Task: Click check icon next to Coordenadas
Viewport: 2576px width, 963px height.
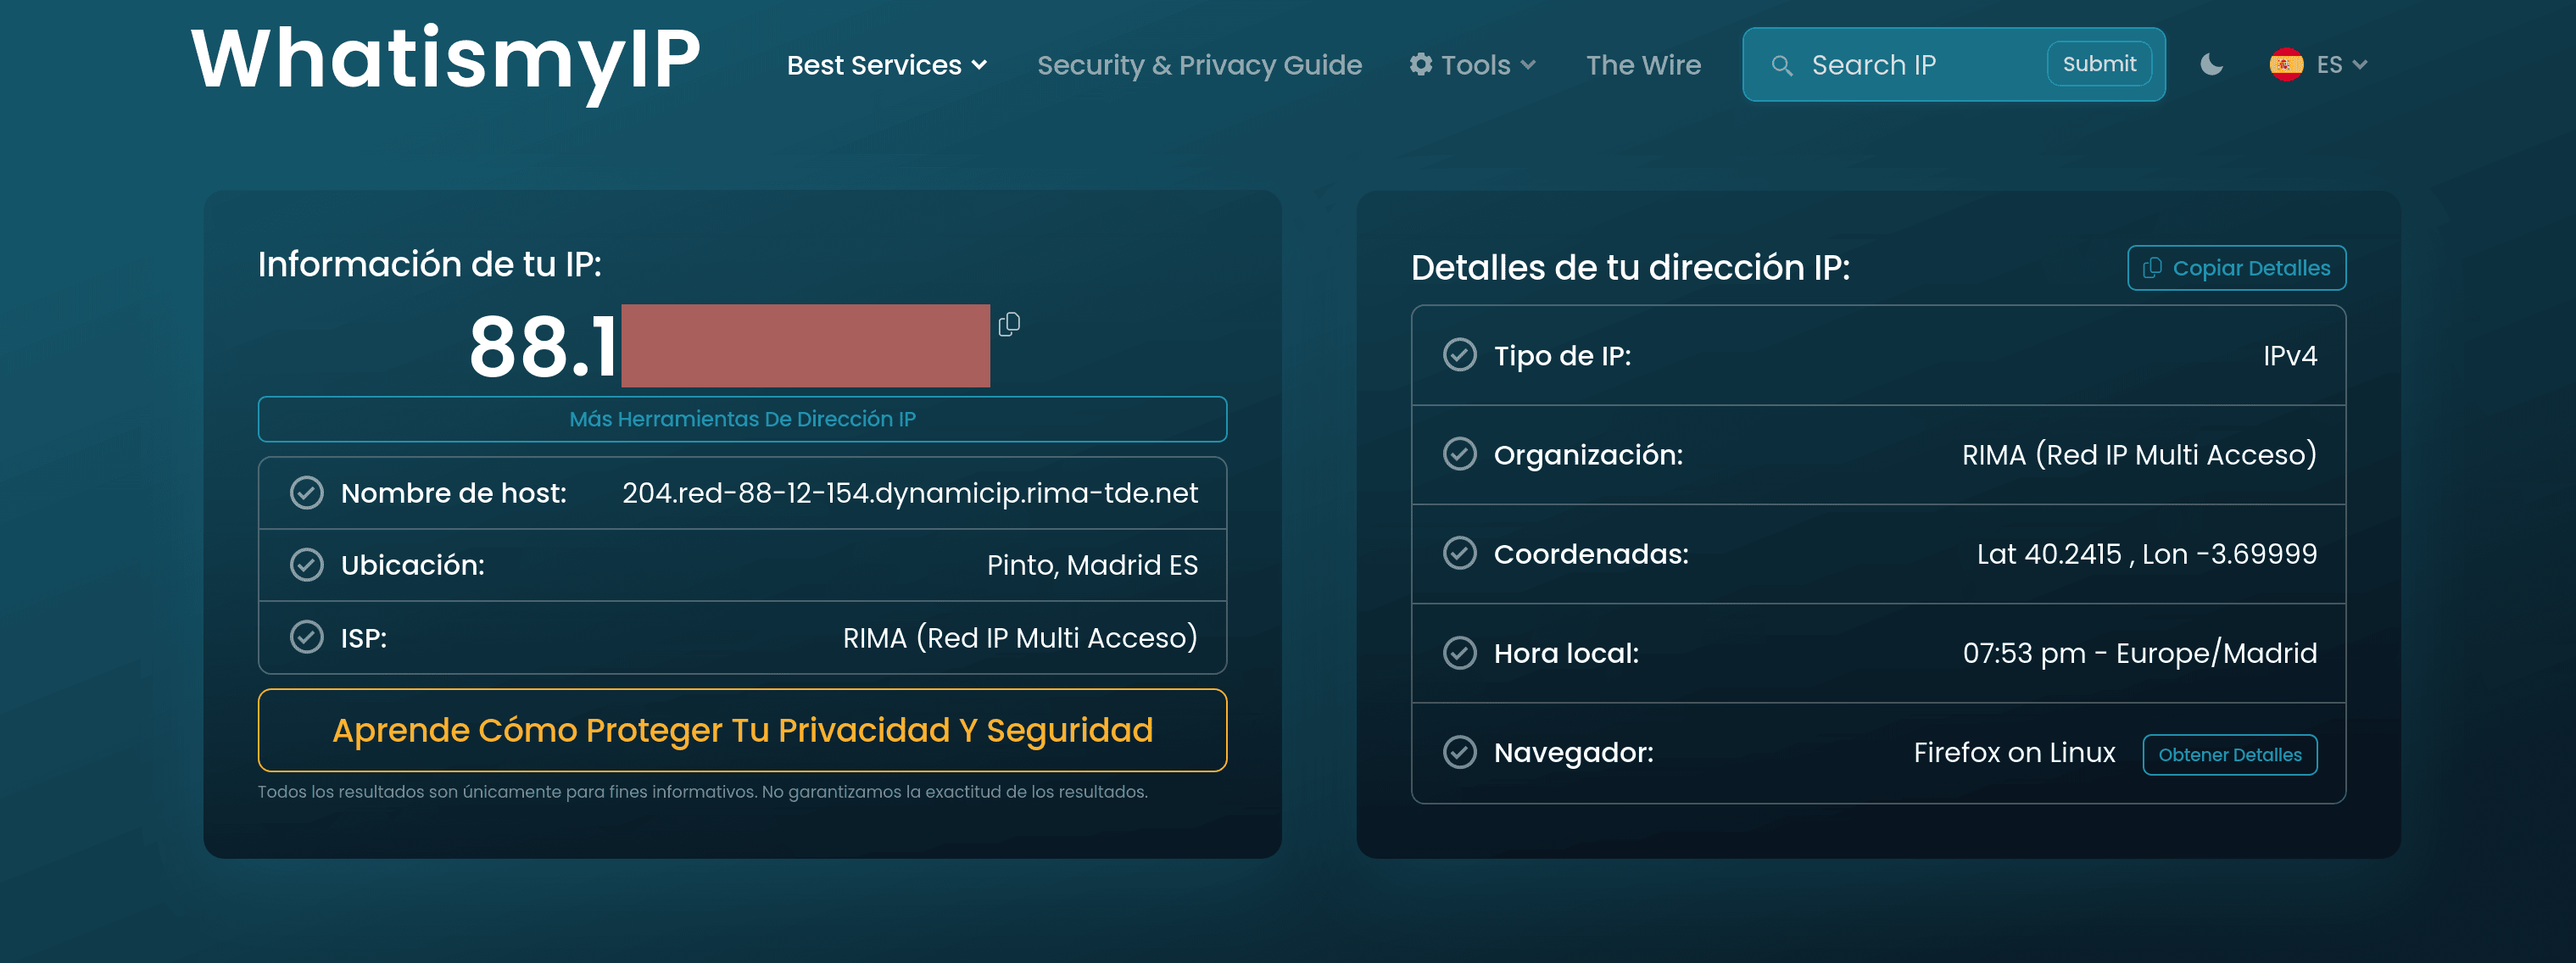Action: pos(1459,553)
